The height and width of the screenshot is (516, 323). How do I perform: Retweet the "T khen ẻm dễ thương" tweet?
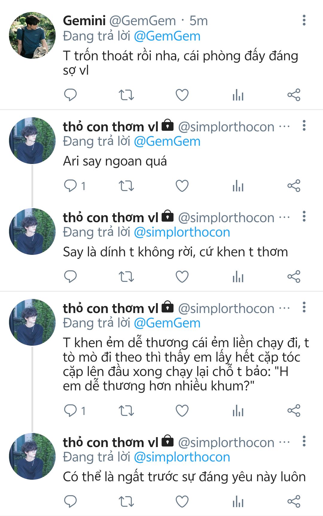(x=126, y=410)
